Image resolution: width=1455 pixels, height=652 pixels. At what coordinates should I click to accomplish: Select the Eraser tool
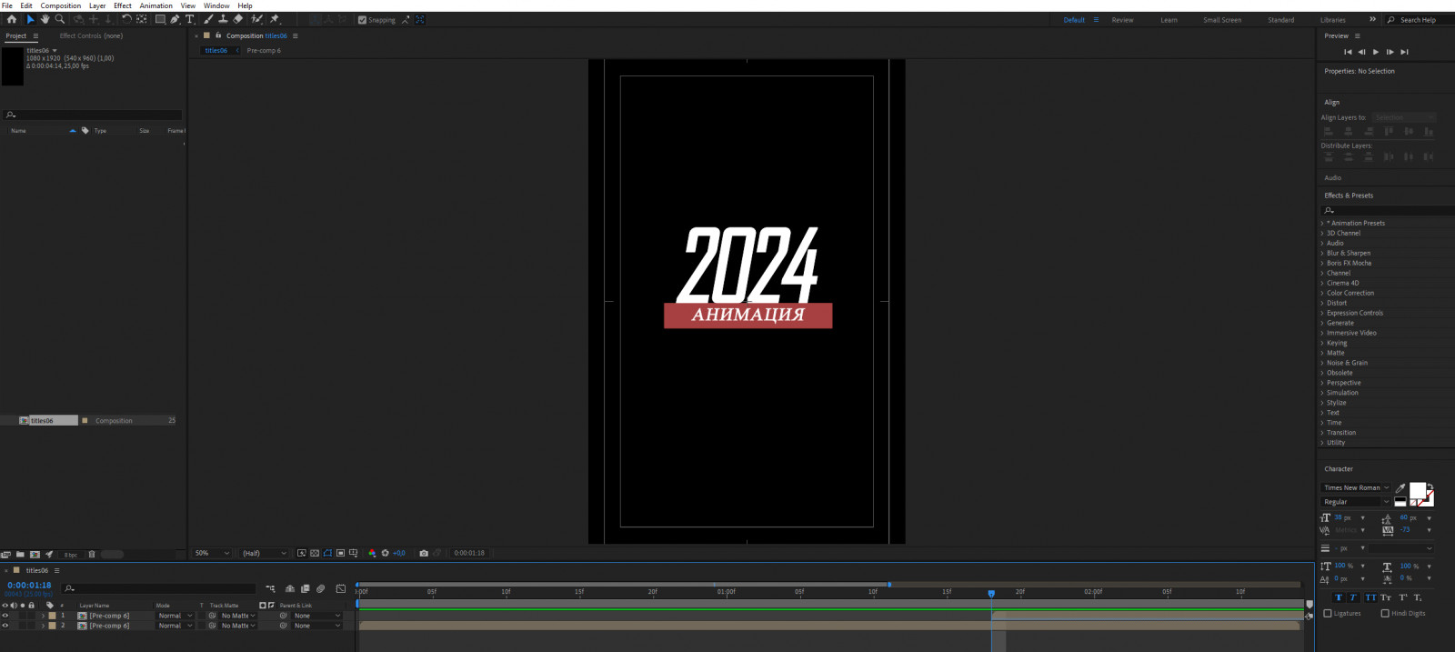237,19
